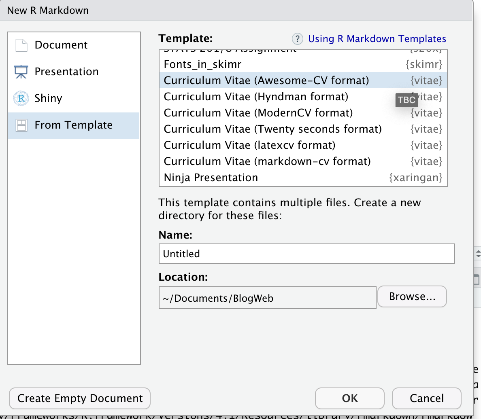Pick Curriculum Vitae markdown-cv format
Image resolution: width=481 pixels, height=419 pixels.
303,161
